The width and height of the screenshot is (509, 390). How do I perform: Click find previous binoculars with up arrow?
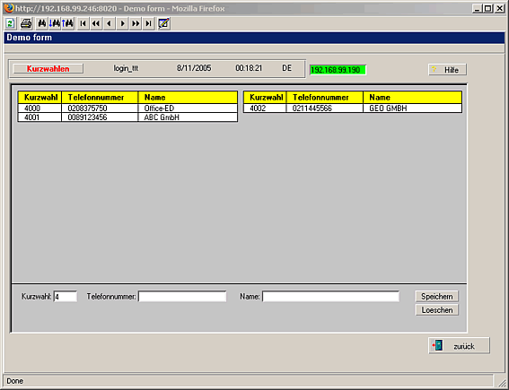68,23
